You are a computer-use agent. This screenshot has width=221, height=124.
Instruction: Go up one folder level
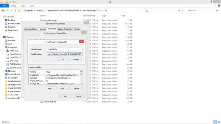[x=15, y=11]
